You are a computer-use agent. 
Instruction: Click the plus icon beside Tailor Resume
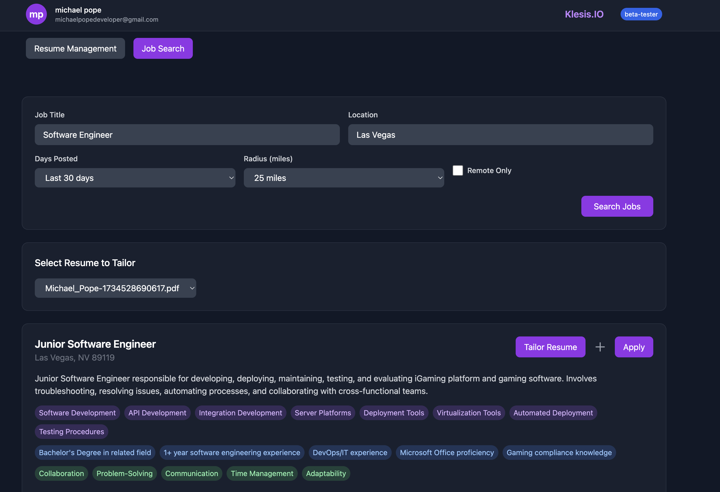[x=600, y=347]
